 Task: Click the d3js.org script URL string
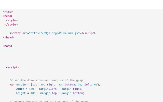[54, 33]
